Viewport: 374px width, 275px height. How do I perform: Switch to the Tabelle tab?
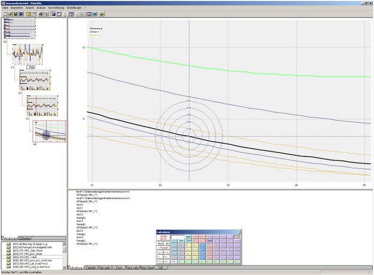(92, 267)
